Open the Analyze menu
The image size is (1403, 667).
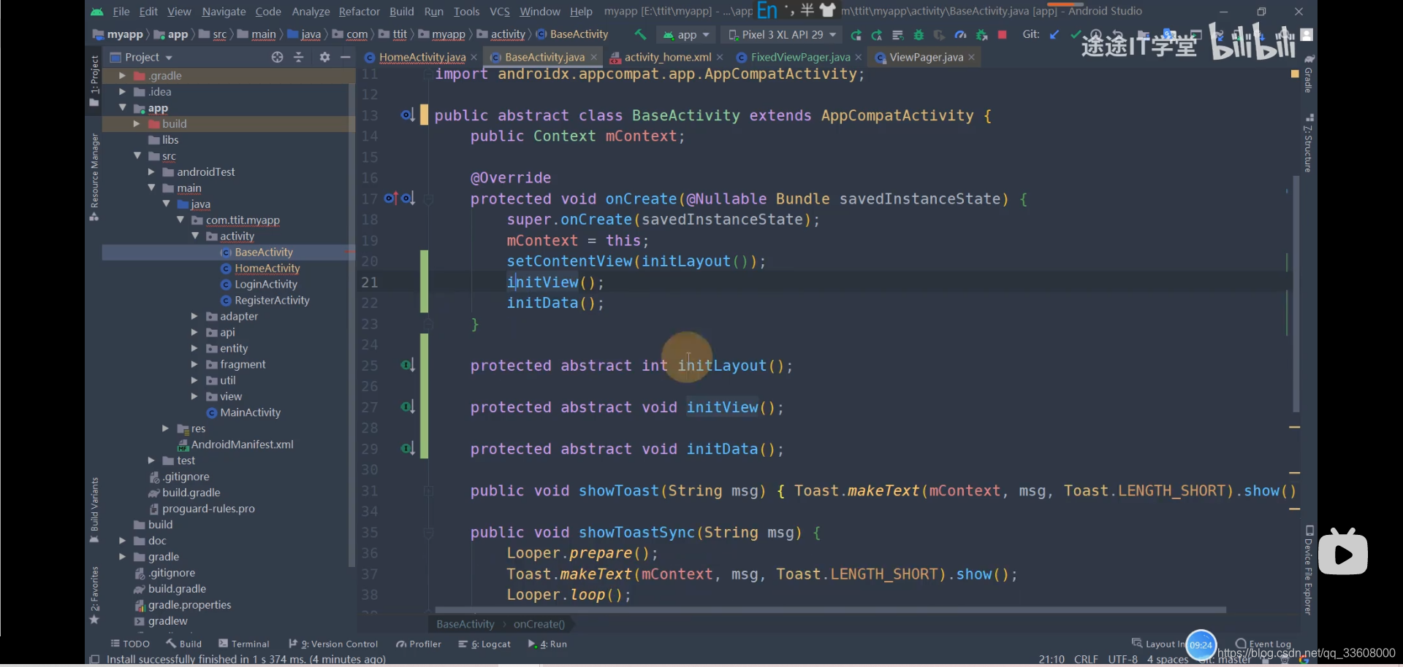[x=311, y=12]
